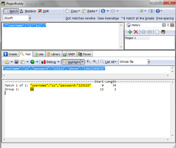Click the RegexBuddy title bar icon
This screenshot has height=148, width=176.
point(3,4)
